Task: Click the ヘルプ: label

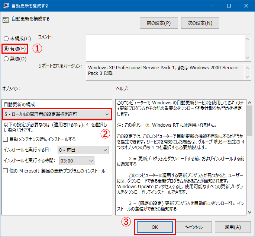Action: pyautogui.click(x=122, y=89)
